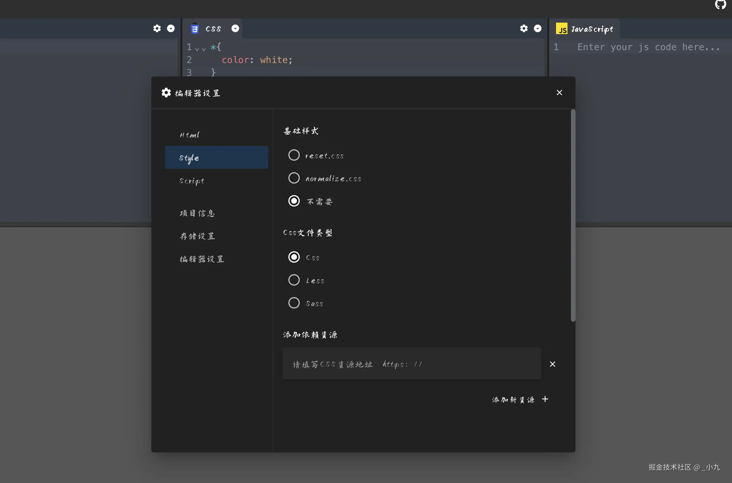Open dropdown arrow at CSS panel right
This screenshot has height=483, width=732.
coord(538,28)
